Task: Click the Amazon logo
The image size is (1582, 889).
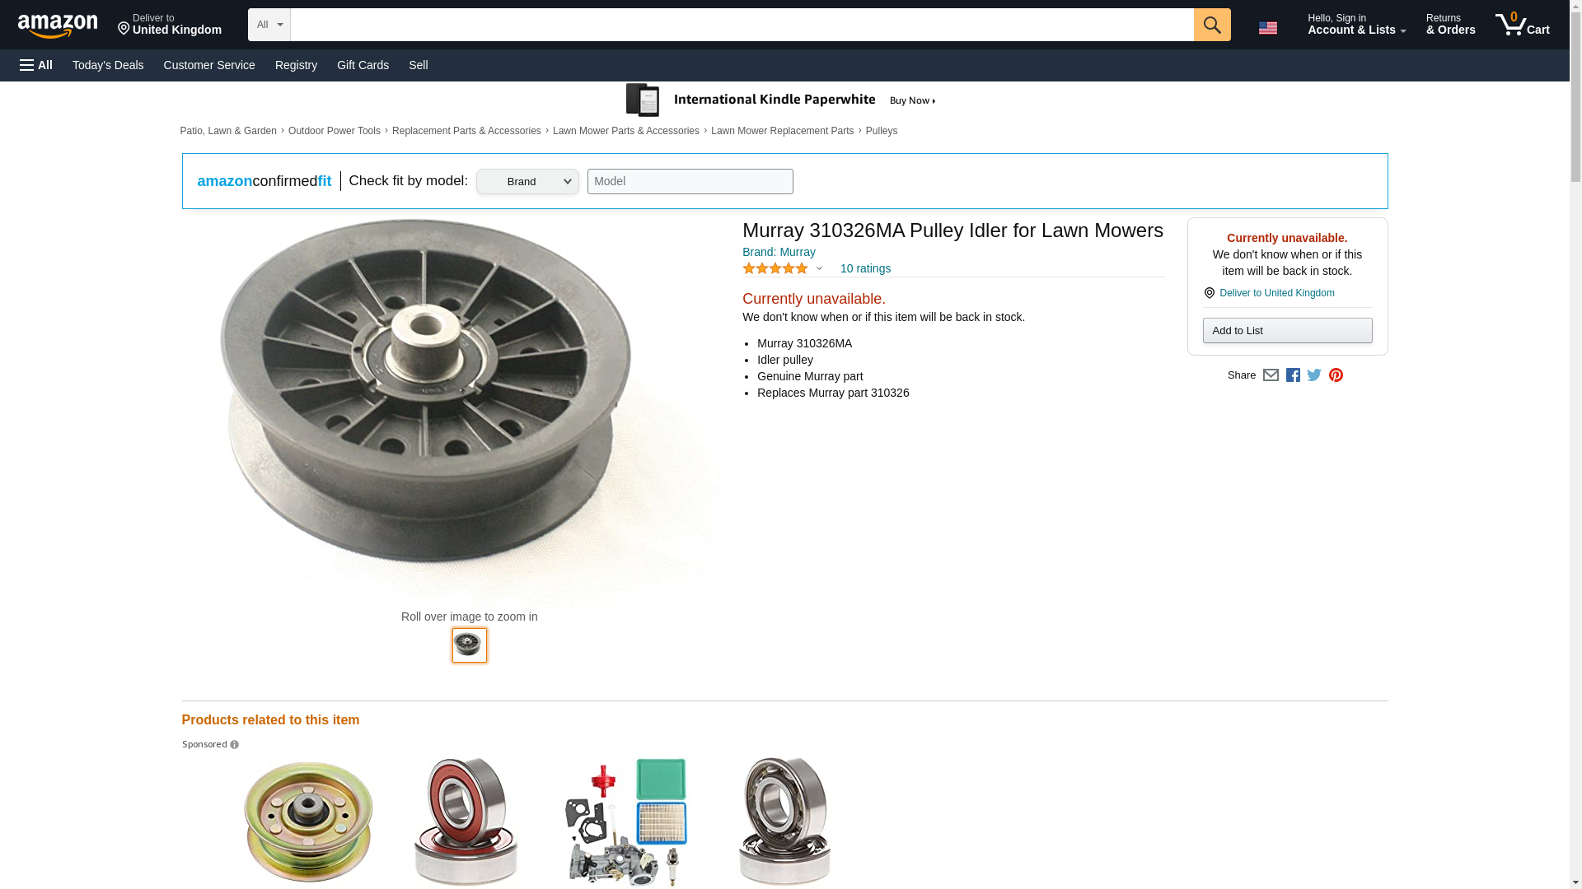Action: (x=58, y=26)
